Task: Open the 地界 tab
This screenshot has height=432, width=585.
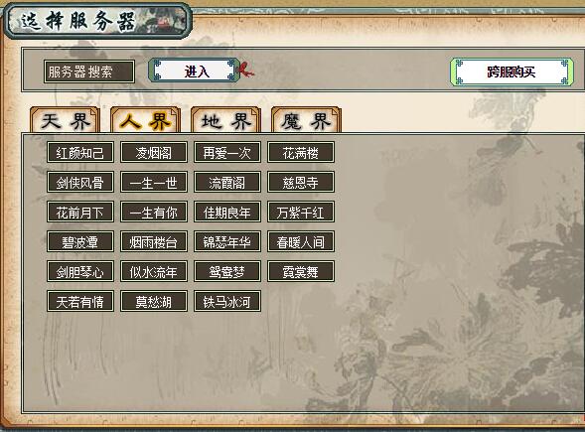Action: point(225,120)
